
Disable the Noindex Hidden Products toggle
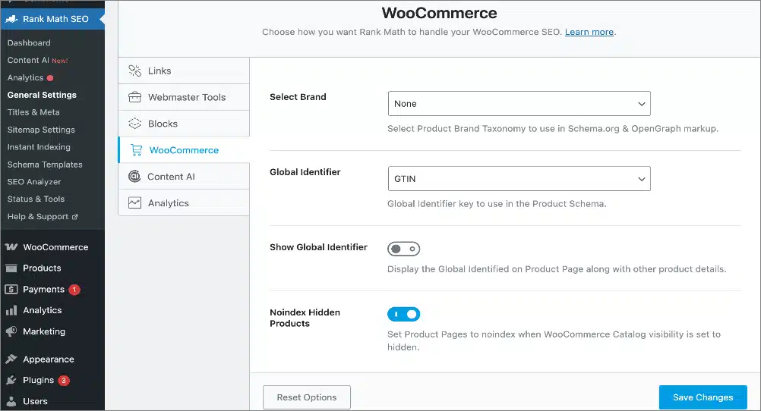(403, 314)
